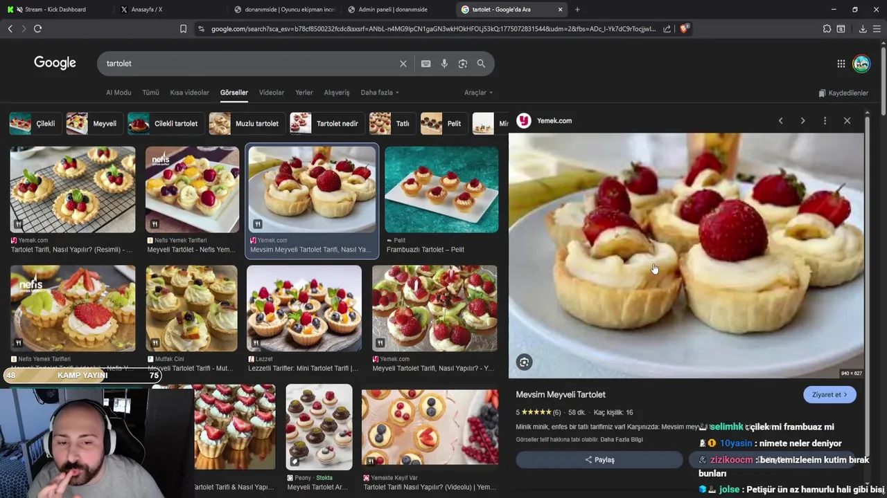Show next image in the preview panel

(x=802, y=120)
